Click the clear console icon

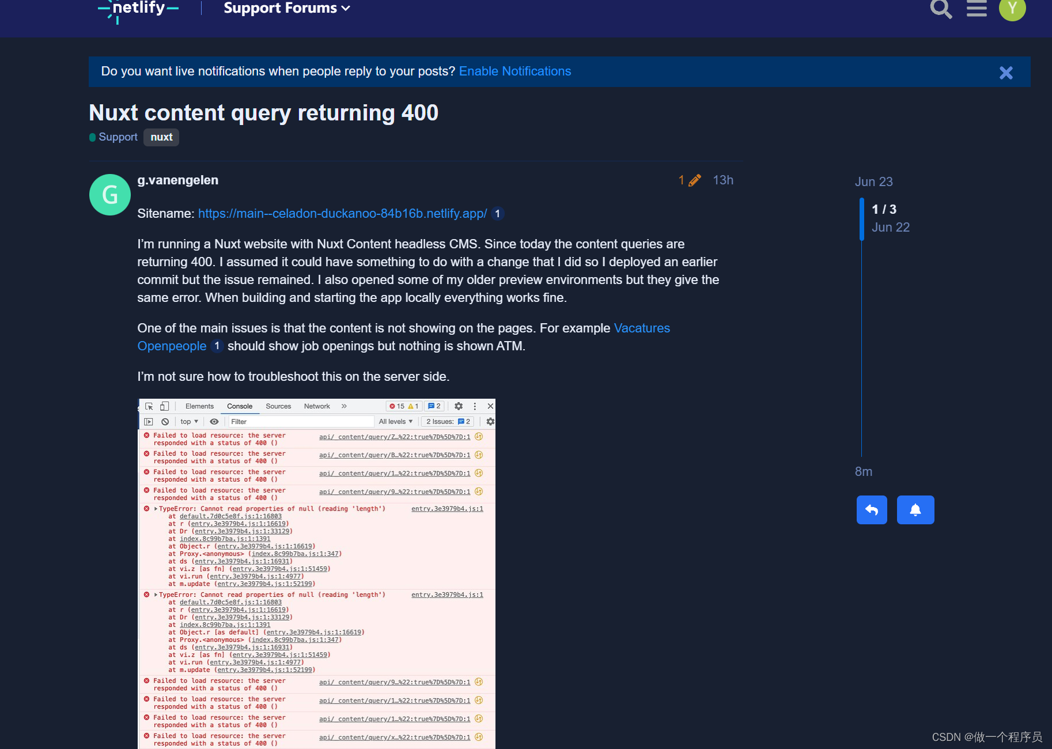point(165,422)
